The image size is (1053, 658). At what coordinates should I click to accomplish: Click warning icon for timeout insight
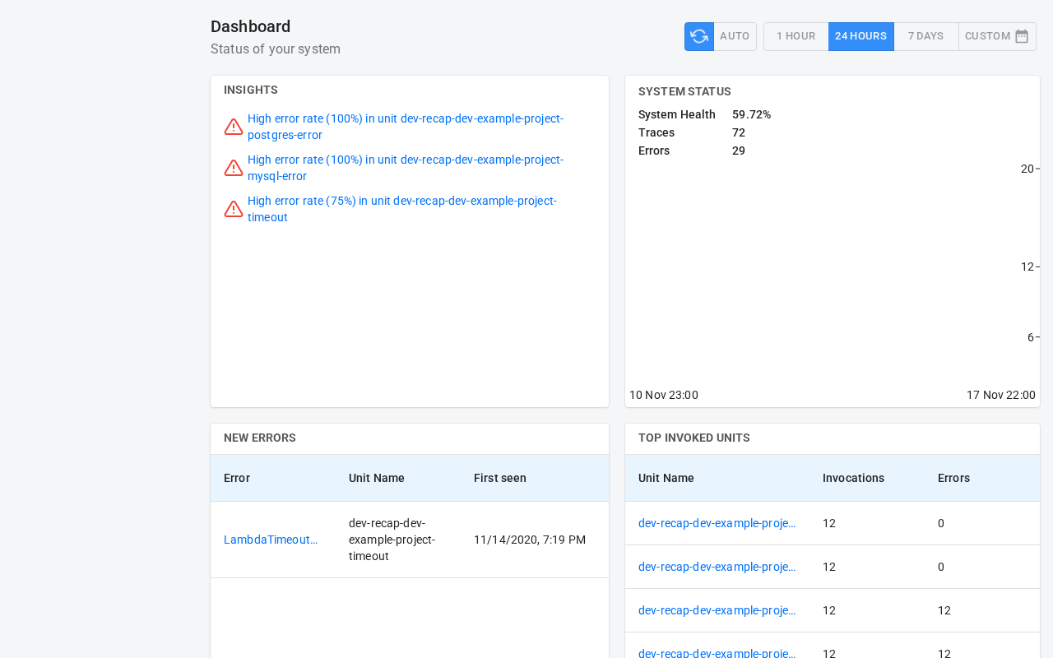click(234, 209)
